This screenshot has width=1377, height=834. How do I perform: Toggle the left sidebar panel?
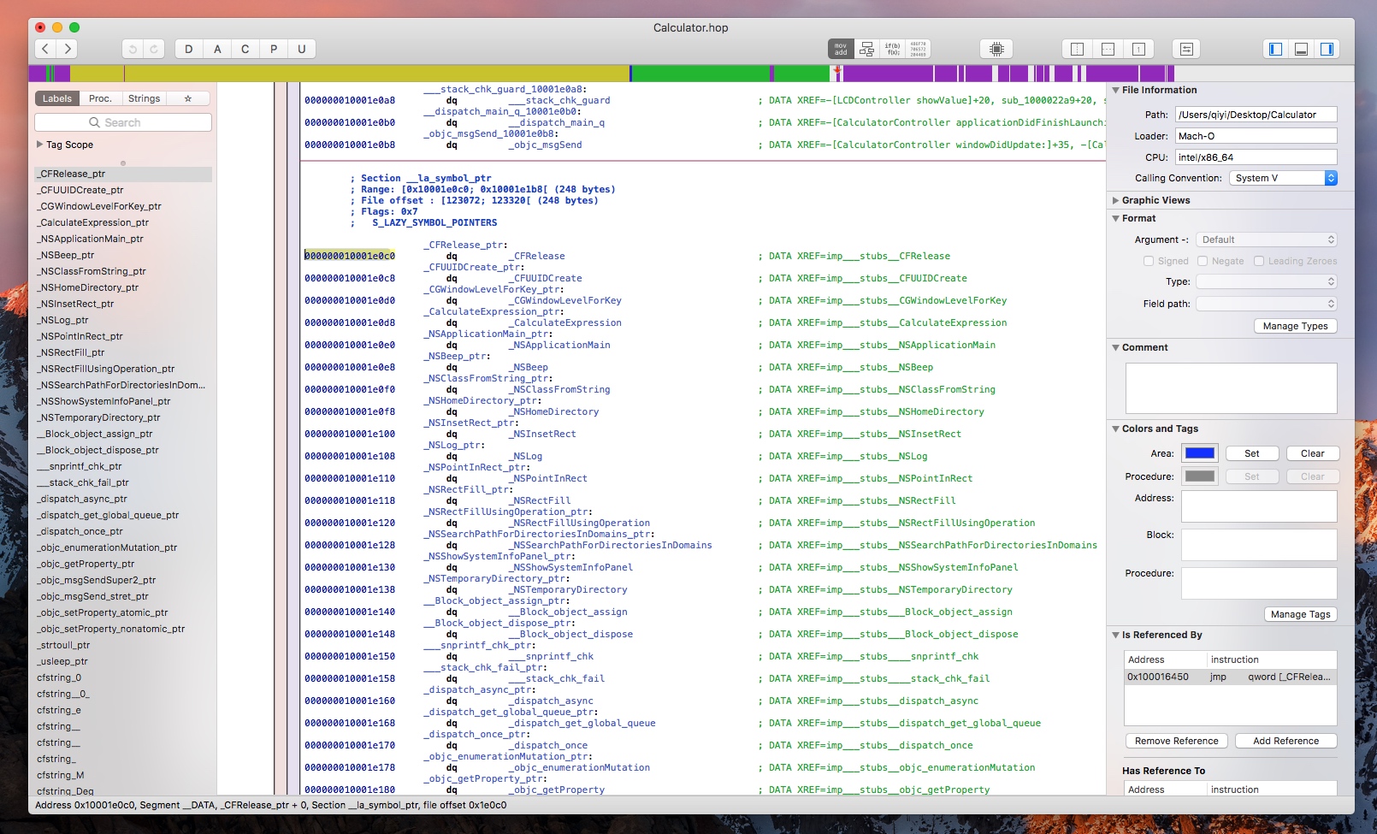(x=1276, y=49)
